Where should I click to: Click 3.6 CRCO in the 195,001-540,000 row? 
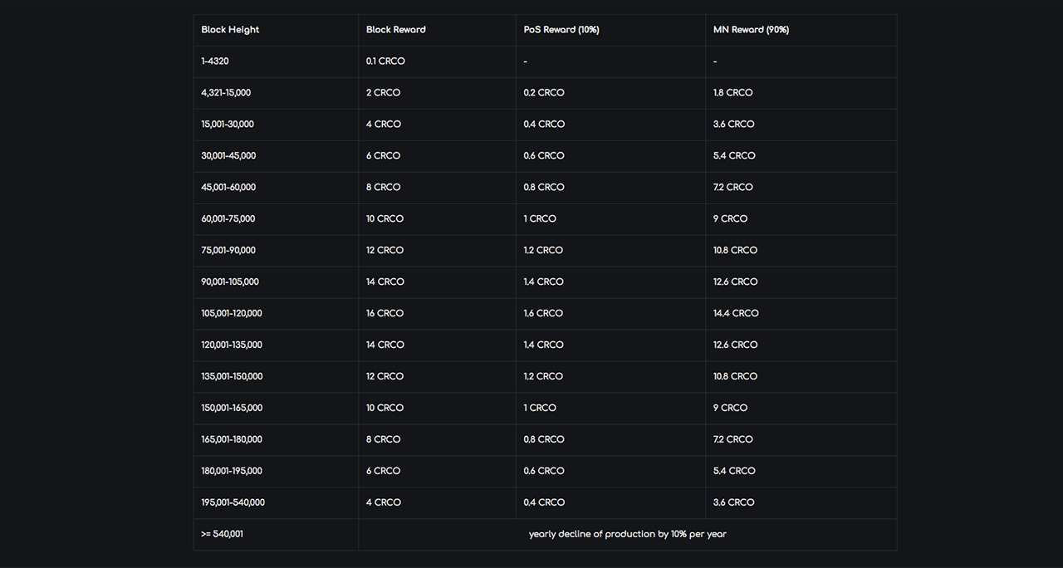(x=801, y=503)
